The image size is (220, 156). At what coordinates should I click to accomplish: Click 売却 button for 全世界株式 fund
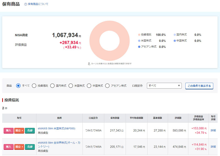coord(30,147)
